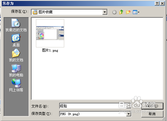
Task: Expand the file name history dropdown
Action: (129, 106)
